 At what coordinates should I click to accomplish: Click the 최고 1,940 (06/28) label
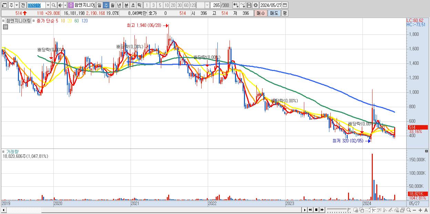(145, 26)
